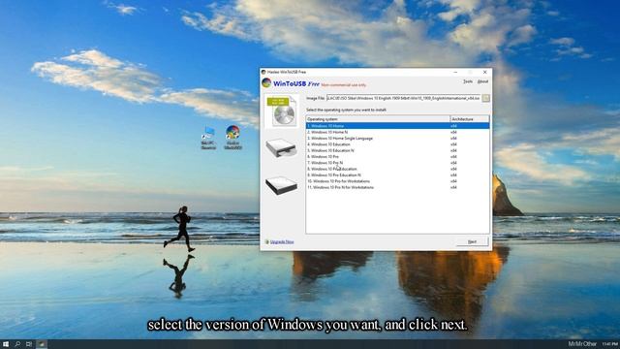The image size is (620, 349).
Task: Open Task View on the taskbar
Action: pyautogui.click(x=29, y=344)
